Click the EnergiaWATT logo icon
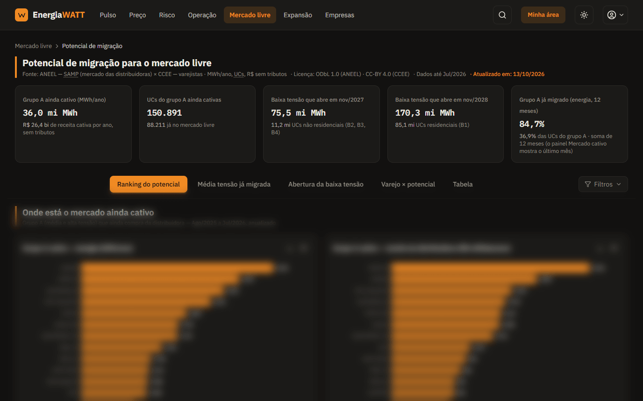The image size is (643, 401). [21, 15]
